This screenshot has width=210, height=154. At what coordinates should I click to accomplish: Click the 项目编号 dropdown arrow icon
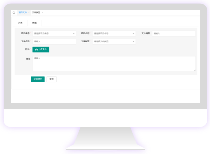[74, 34]
